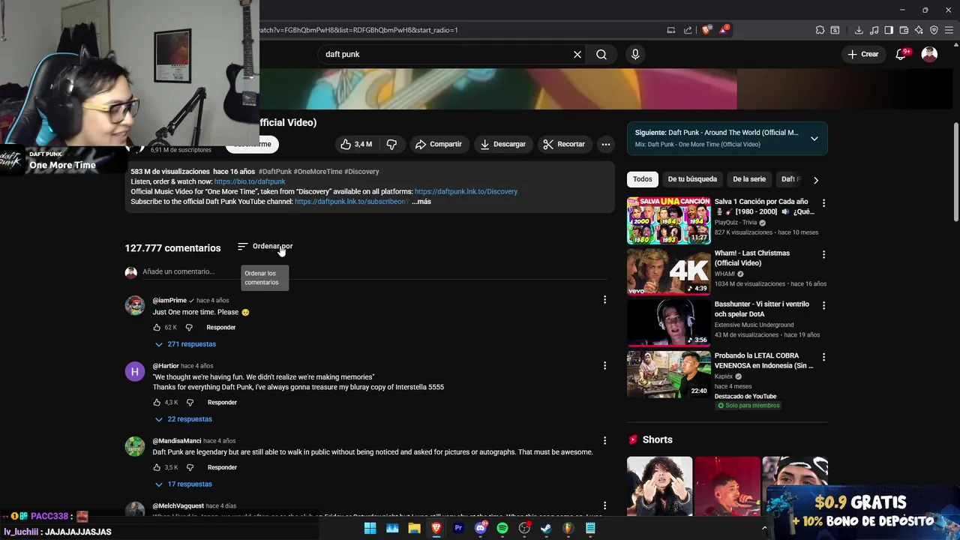The height and width of the screenshot is (540, 960).
Task: Dislike the One More Time video
Action: (x=391, y=144)
